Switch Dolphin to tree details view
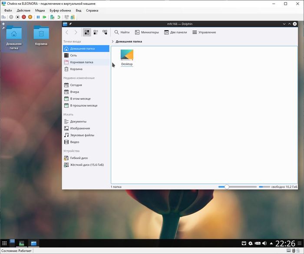Image resolution: width=304 pixels, height=254 pixels. pos(105,32)
